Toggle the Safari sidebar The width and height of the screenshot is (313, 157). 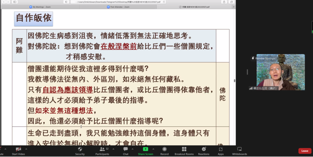click(x=15, y=2)
